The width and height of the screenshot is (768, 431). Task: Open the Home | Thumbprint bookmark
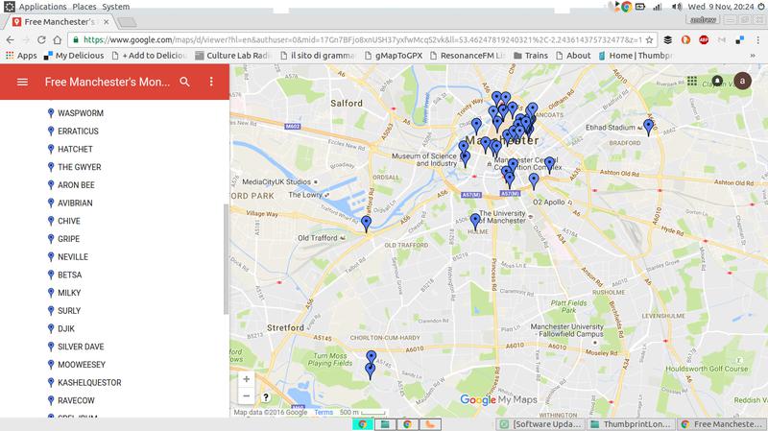click(x=636, y=56)
